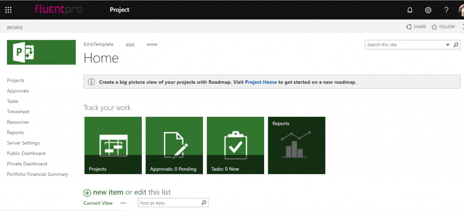Open the settings gear icon
Image resolution: width=464 pixels, height=212 pixels.
coord(428,10)
